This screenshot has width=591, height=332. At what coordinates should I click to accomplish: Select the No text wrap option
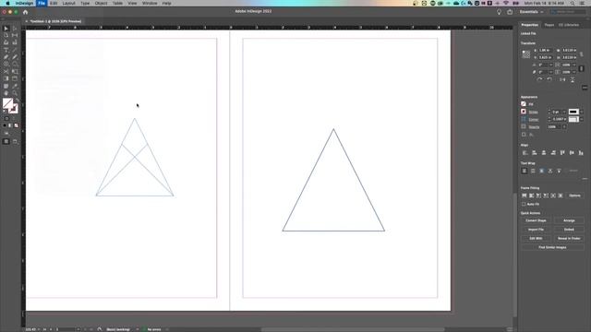(525, 171)
